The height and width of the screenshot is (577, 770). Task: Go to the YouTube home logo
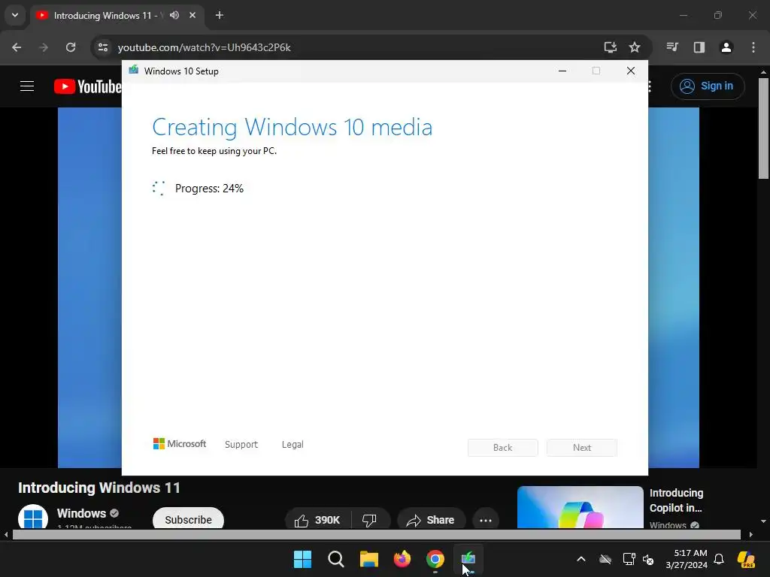coord(87,86)
